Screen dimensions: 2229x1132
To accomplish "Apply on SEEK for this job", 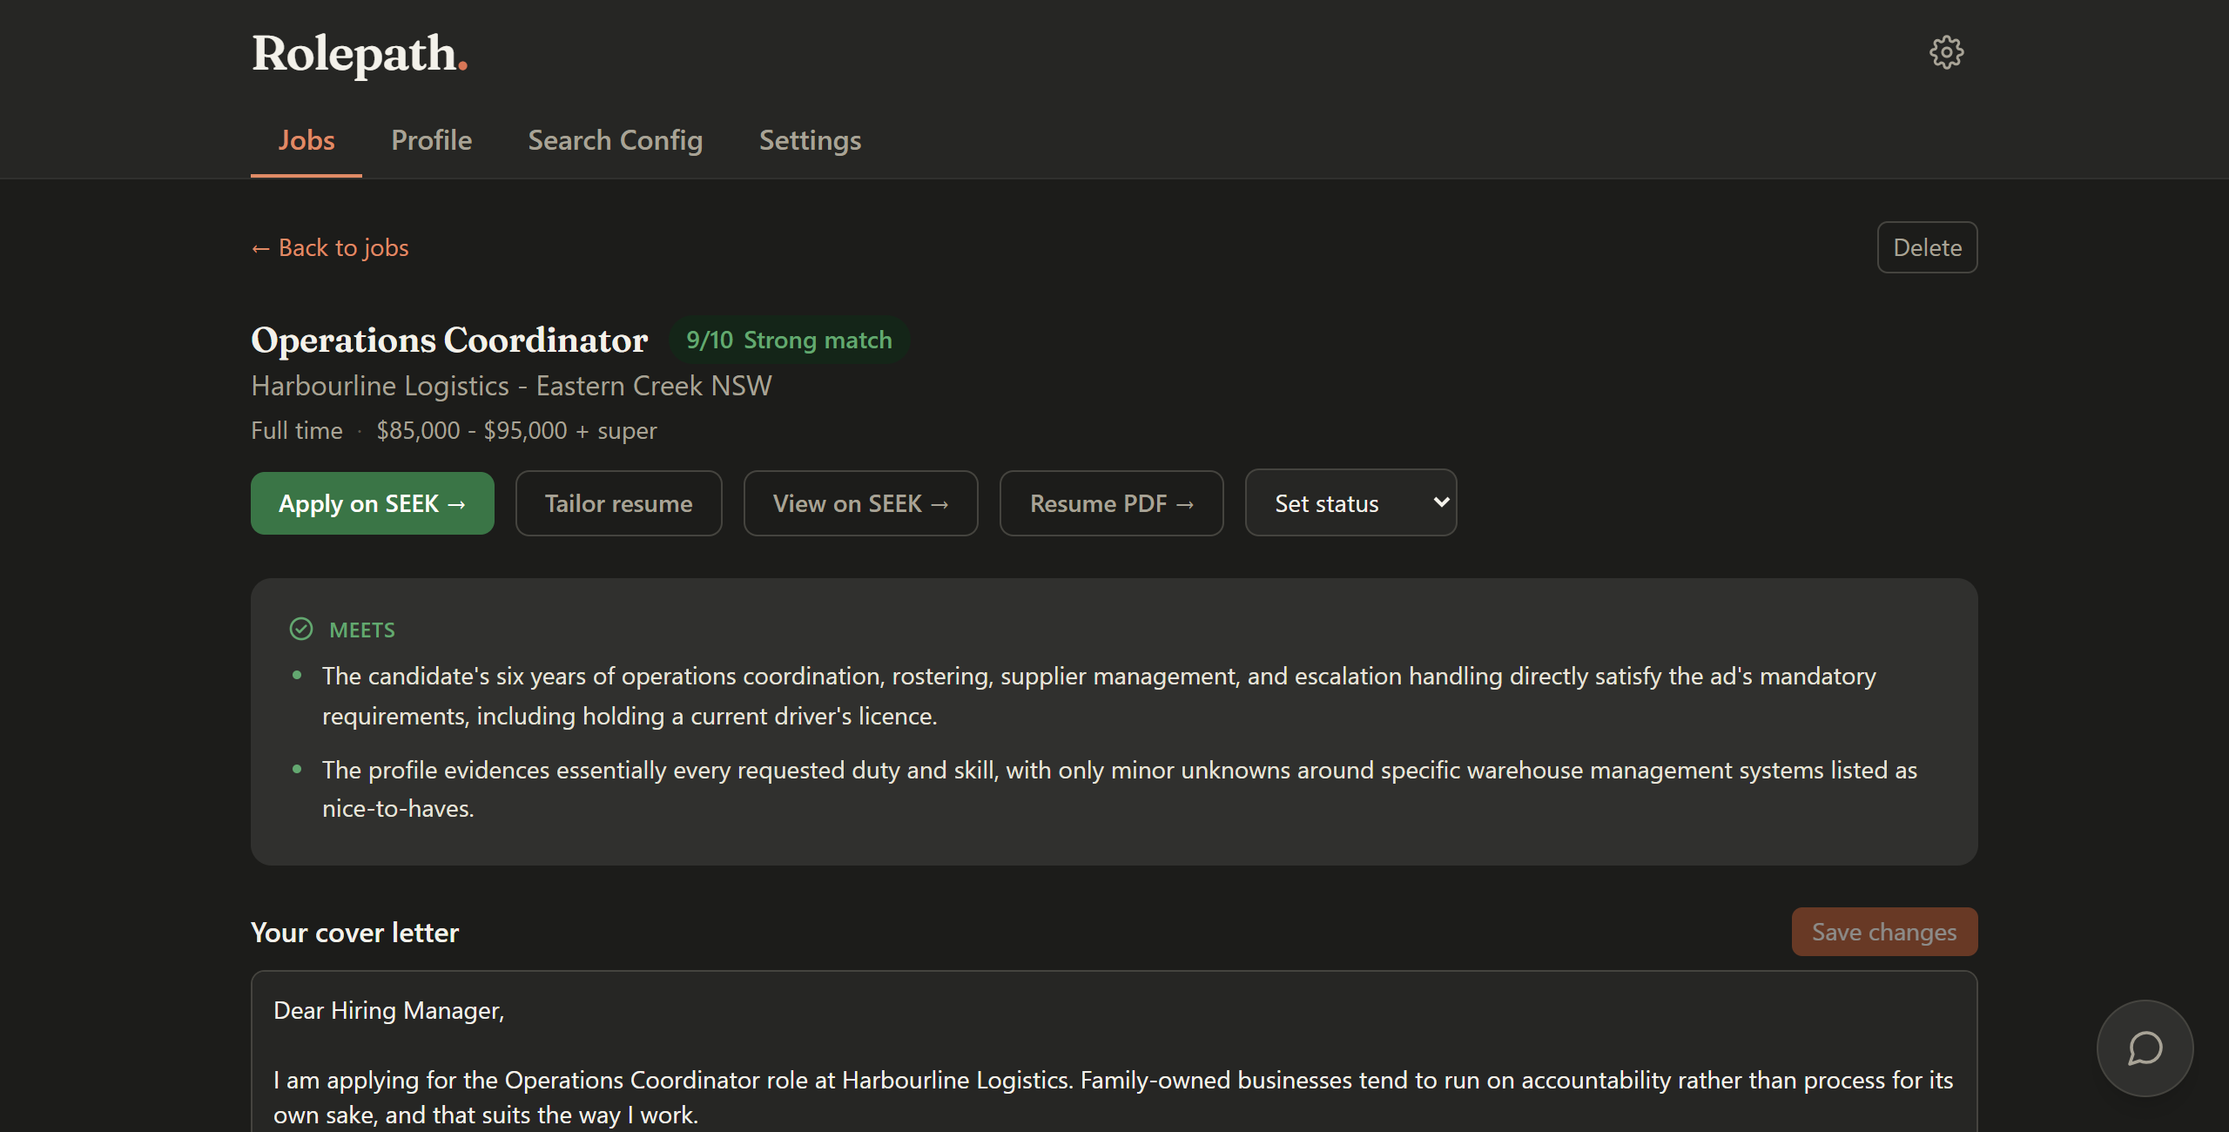I will point(373,503).
